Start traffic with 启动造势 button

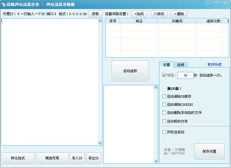pyautogui.click(x=130, y=71)
